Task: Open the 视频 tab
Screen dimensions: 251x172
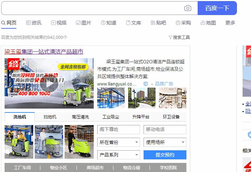Action: click(x=59, y=23)
